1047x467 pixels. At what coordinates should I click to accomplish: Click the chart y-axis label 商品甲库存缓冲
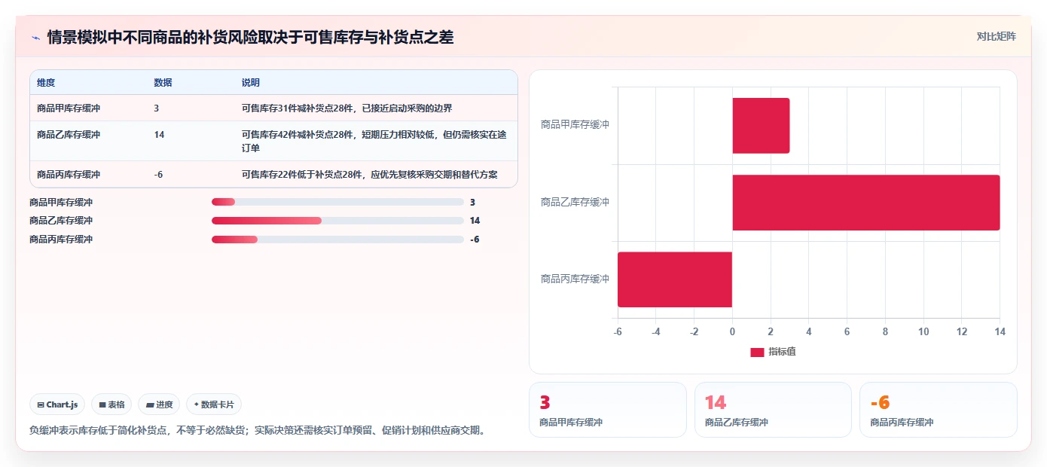[x=575, y=125]
